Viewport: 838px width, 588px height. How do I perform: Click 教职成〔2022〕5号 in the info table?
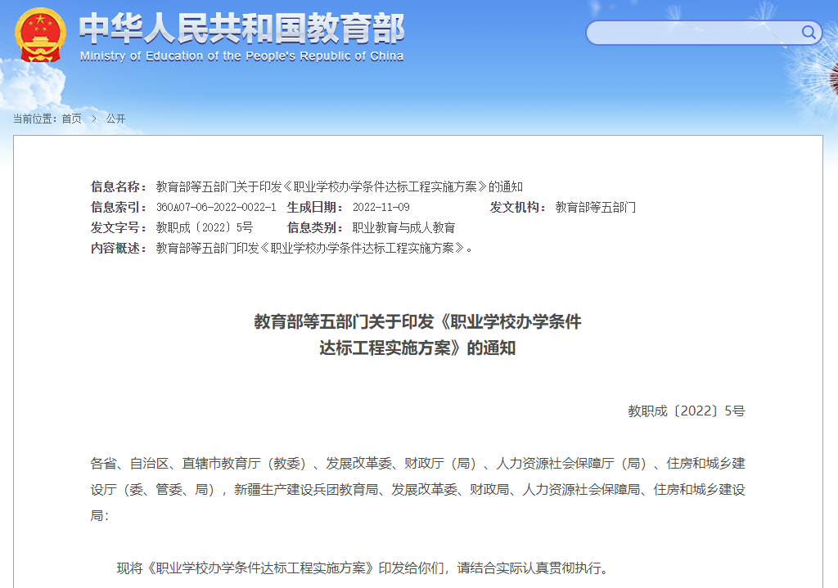click(x=204, y=227)
